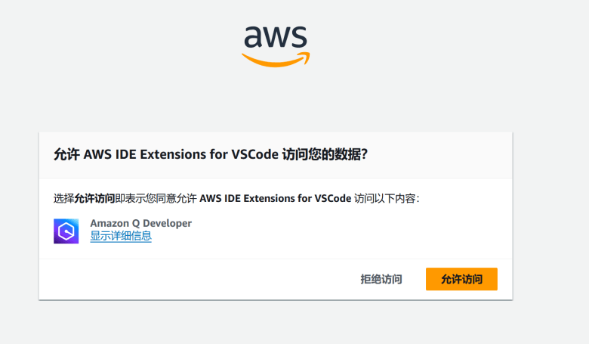Click 访问您的数据? at the heading's end
Viewport: 589px width, 344px height.
click(x=325, y=155)
